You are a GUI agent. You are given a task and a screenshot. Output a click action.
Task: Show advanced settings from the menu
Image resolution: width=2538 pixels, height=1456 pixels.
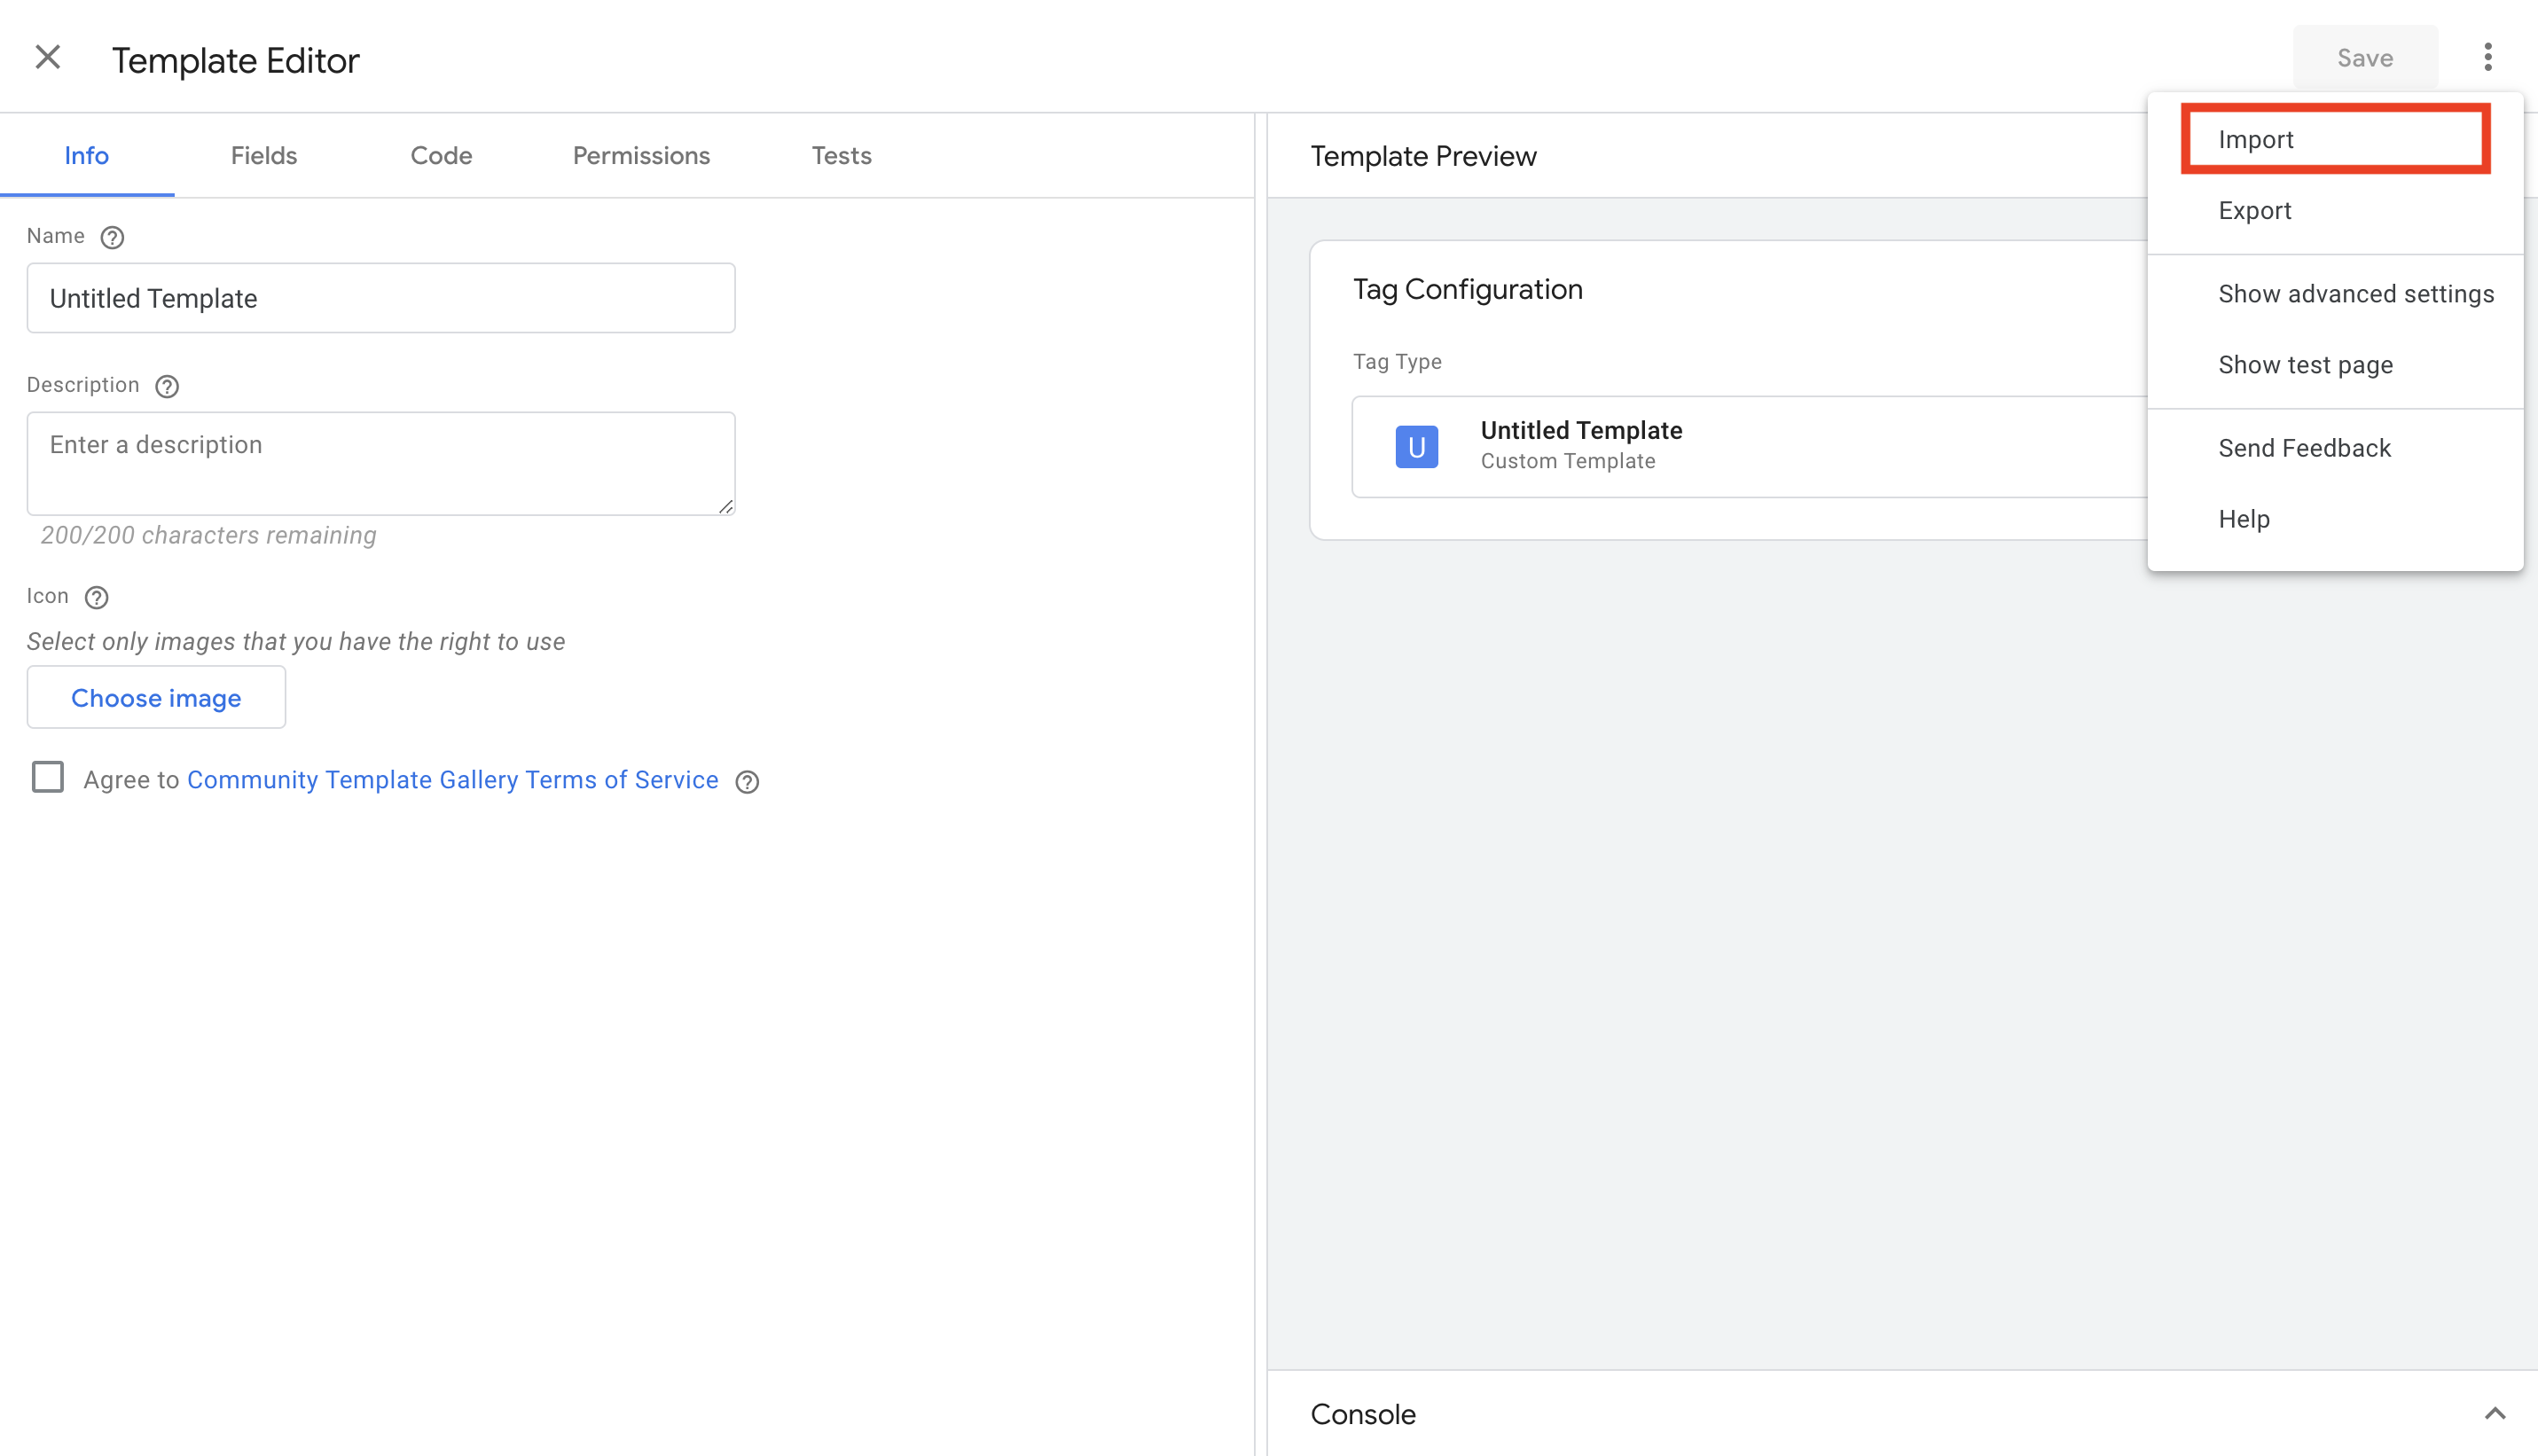[2356, 293]
